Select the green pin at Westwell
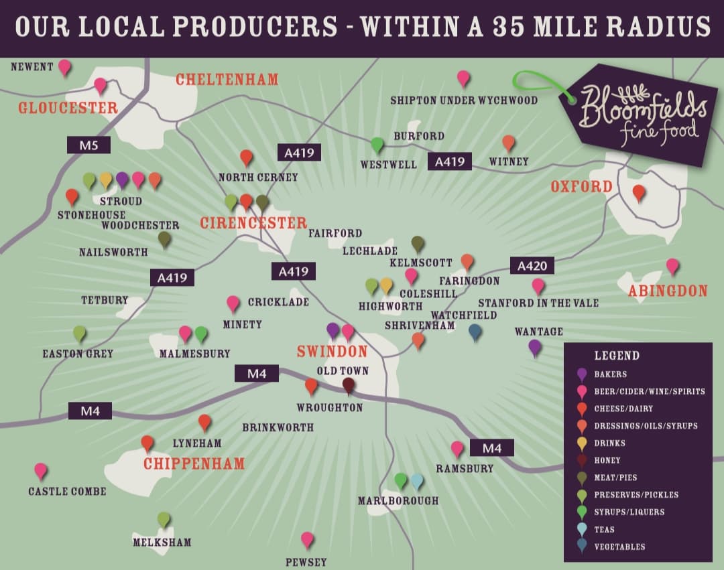Screen dimensions: 724x570 coord(377,145)
